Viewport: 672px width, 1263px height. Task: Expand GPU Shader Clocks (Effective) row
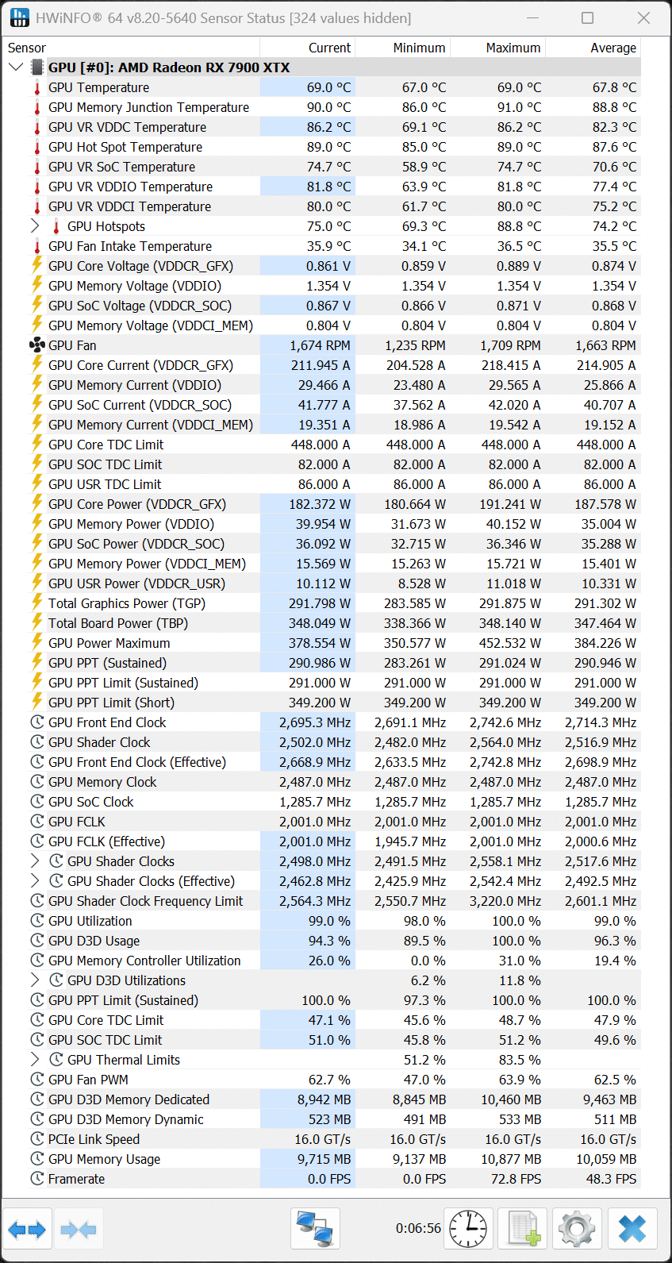pos(35,881)
